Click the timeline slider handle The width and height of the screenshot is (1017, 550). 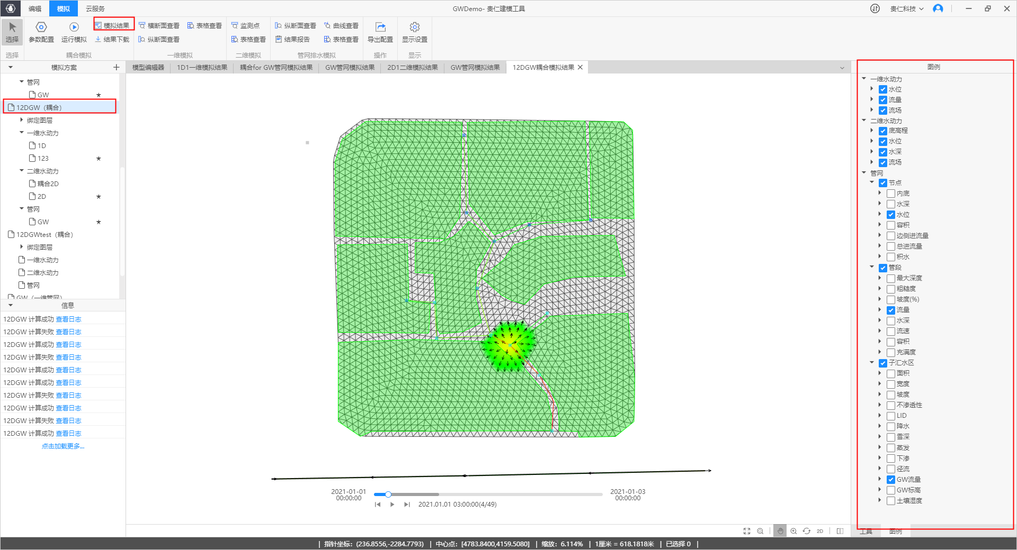[388, 494]
